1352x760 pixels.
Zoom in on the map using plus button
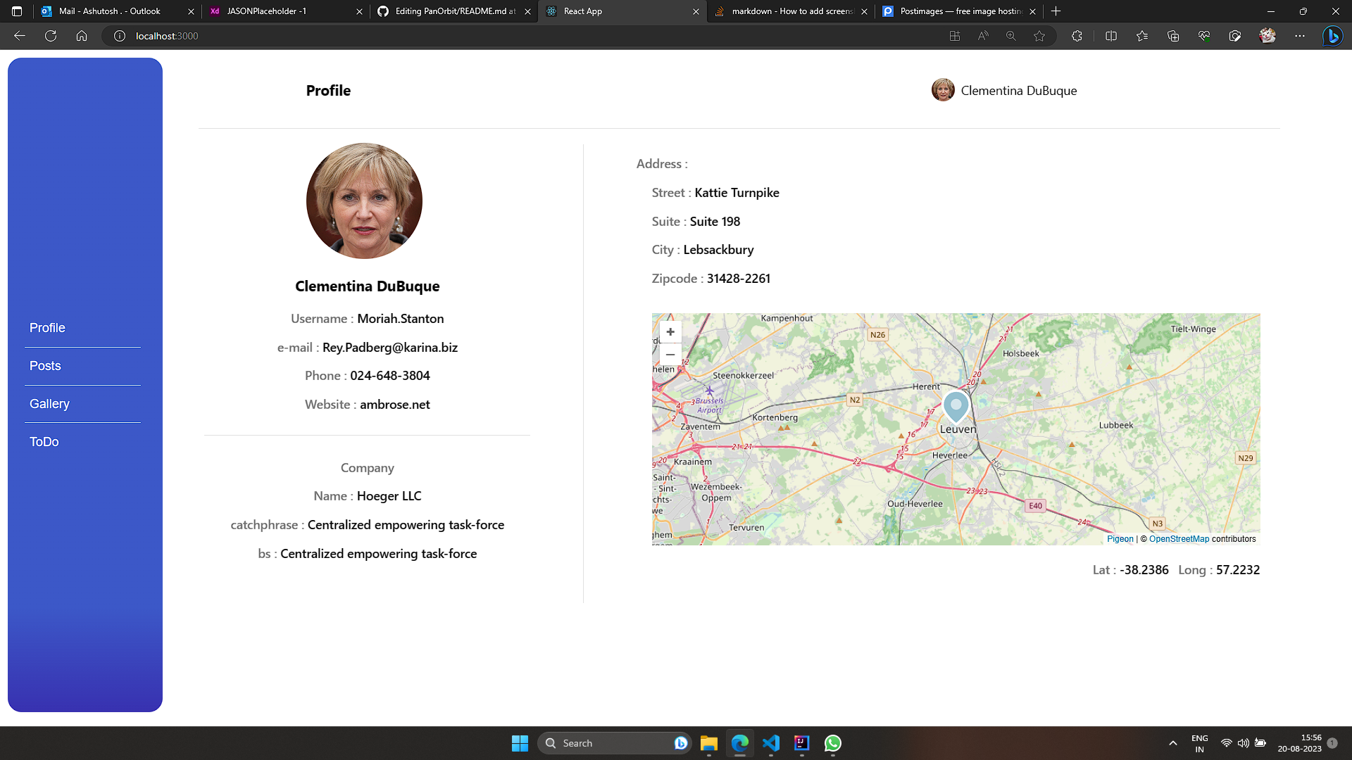click(x=670, y=331)
